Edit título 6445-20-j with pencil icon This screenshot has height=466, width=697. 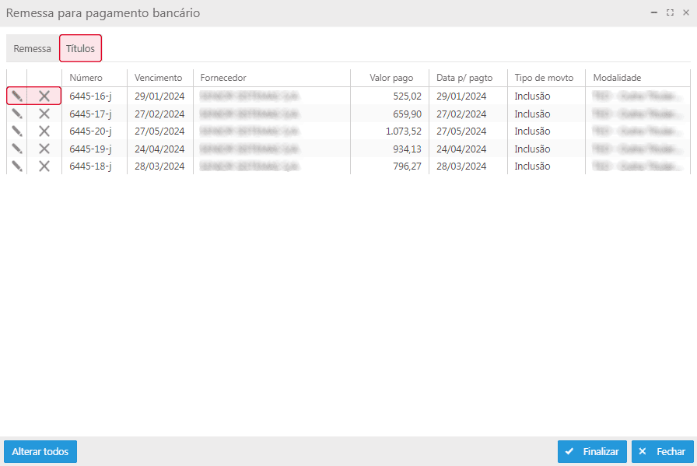coord(17,131)
